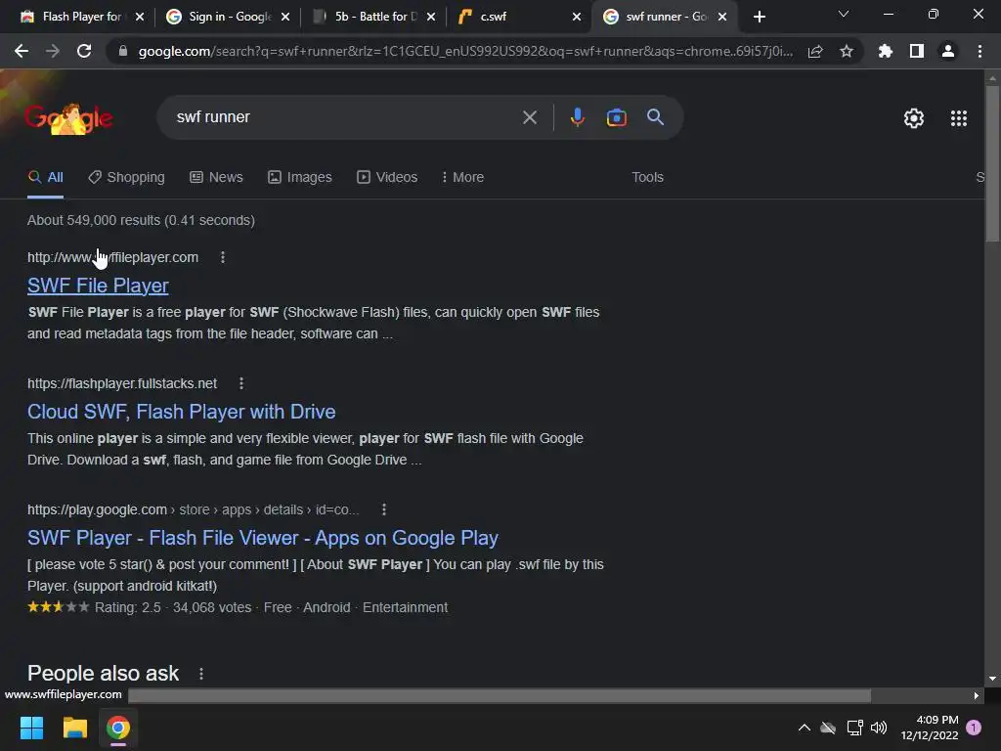This screenshot has width=1001, height=751.
Task: Close the c.swf tab
Action: 577,17
